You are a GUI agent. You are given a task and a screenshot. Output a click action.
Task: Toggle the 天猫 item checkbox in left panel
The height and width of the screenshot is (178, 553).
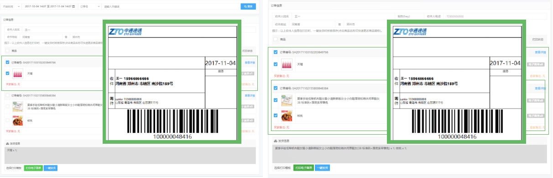click(7, 73)
